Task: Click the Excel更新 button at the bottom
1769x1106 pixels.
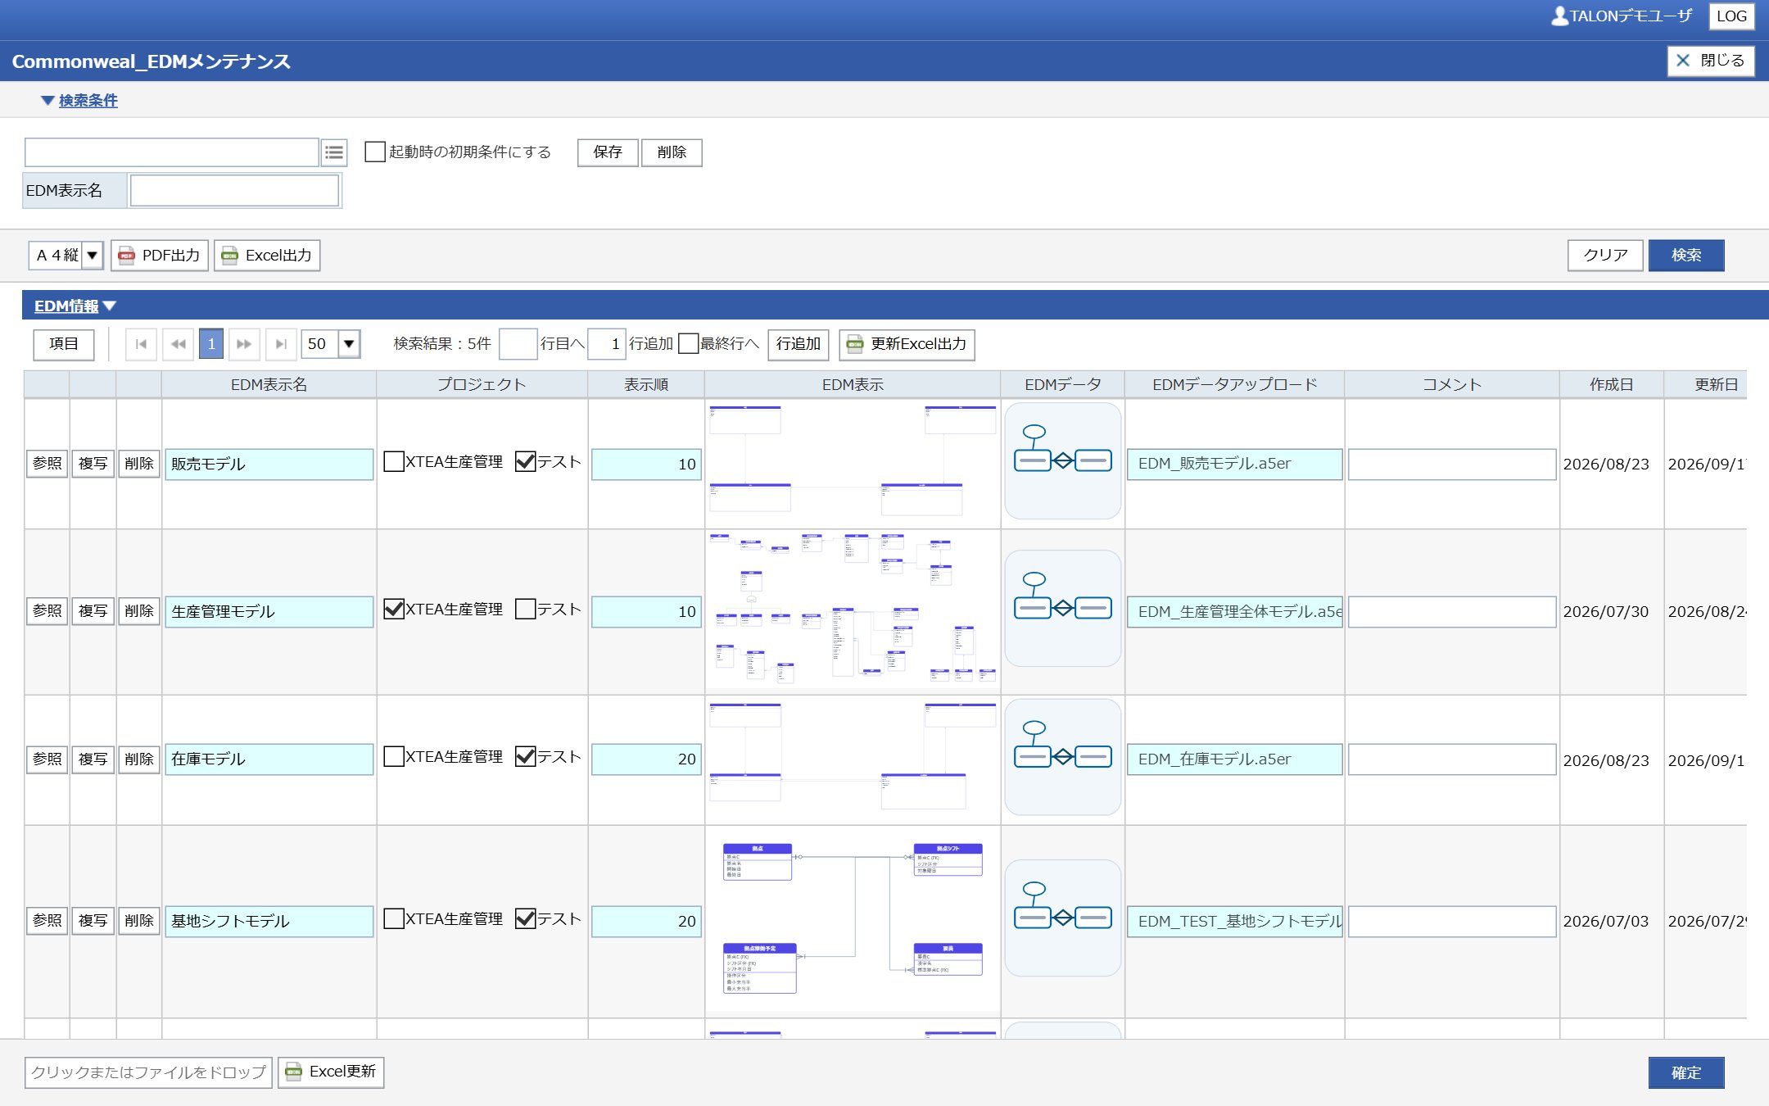Action: [331, 1072]
